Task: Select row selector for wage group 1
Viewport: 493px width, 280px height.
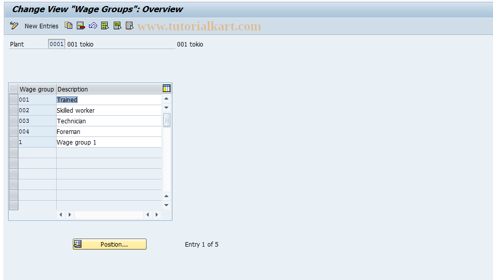Action: click(14, 142)
